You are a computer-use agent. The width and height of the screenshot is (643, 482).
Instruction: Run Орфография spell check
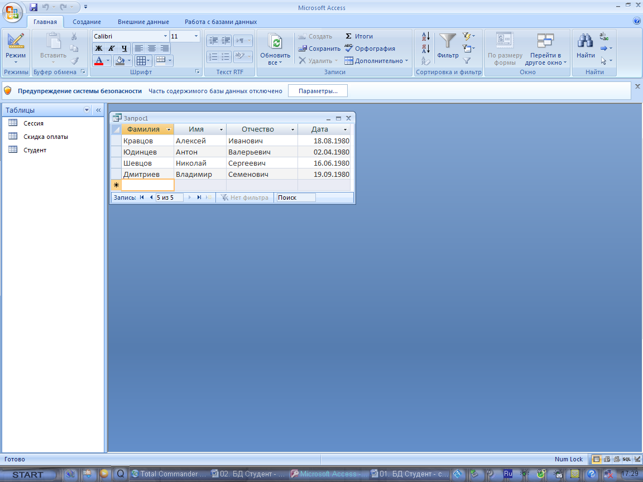pos(370,49)
